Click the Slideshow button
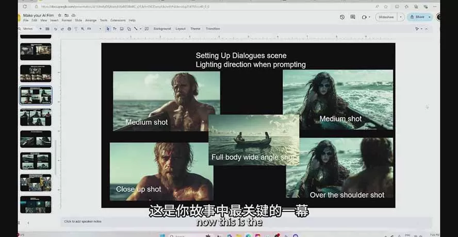Screen dimensions: 458x237 (386, 17)
